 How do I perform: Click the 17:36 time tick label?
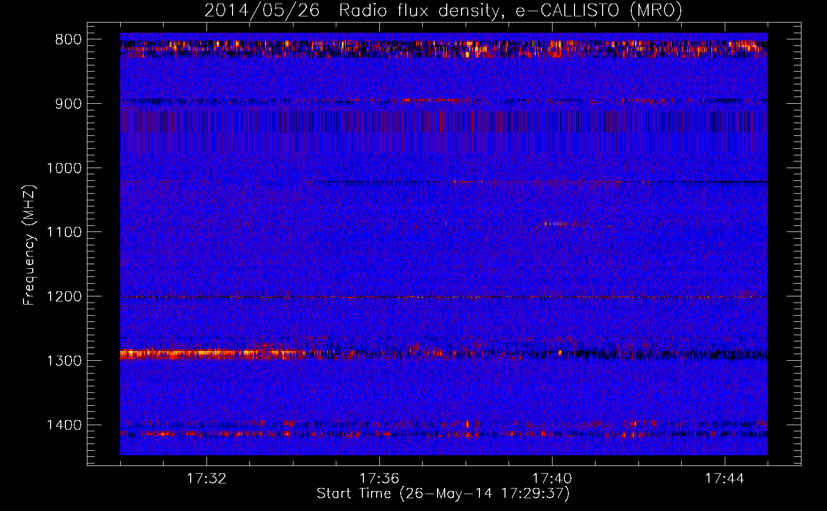coord(379,479)
